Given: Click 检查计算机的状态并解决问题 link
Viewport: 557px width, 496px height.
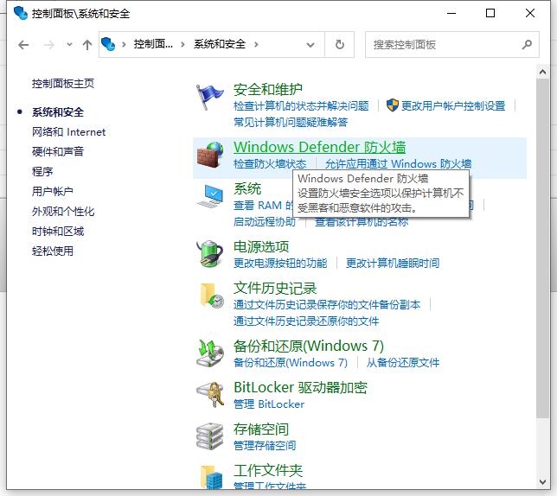Looking at the screenshot, I should 301,105.
